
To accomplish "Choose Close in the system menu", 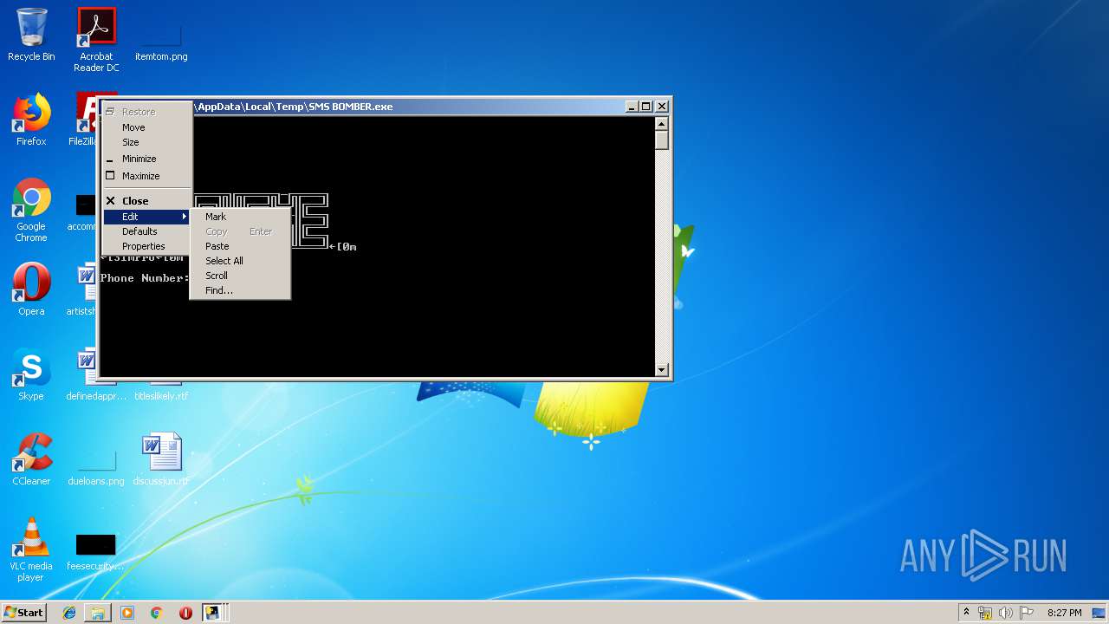I will [x=147, y=201].
